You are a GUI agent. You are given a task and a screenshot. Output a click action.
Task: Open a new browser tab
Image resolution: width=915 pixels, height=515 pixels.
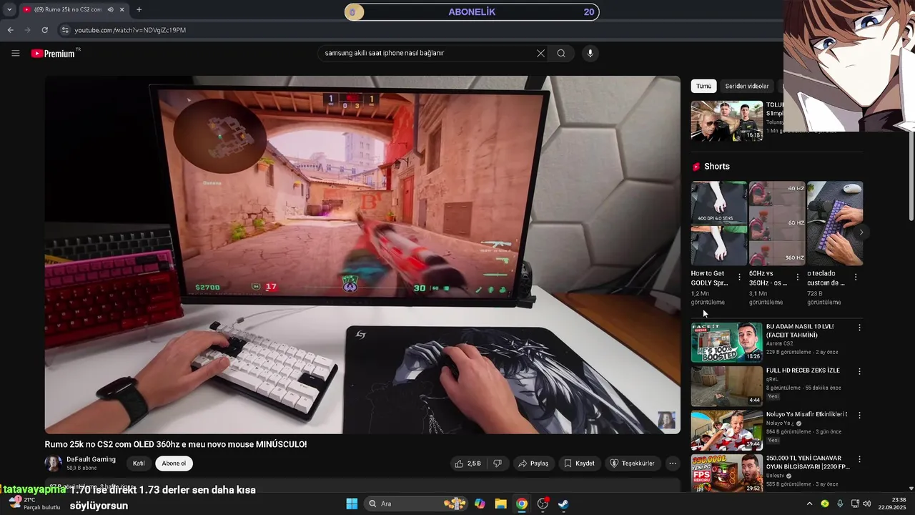tap(139, 10)
